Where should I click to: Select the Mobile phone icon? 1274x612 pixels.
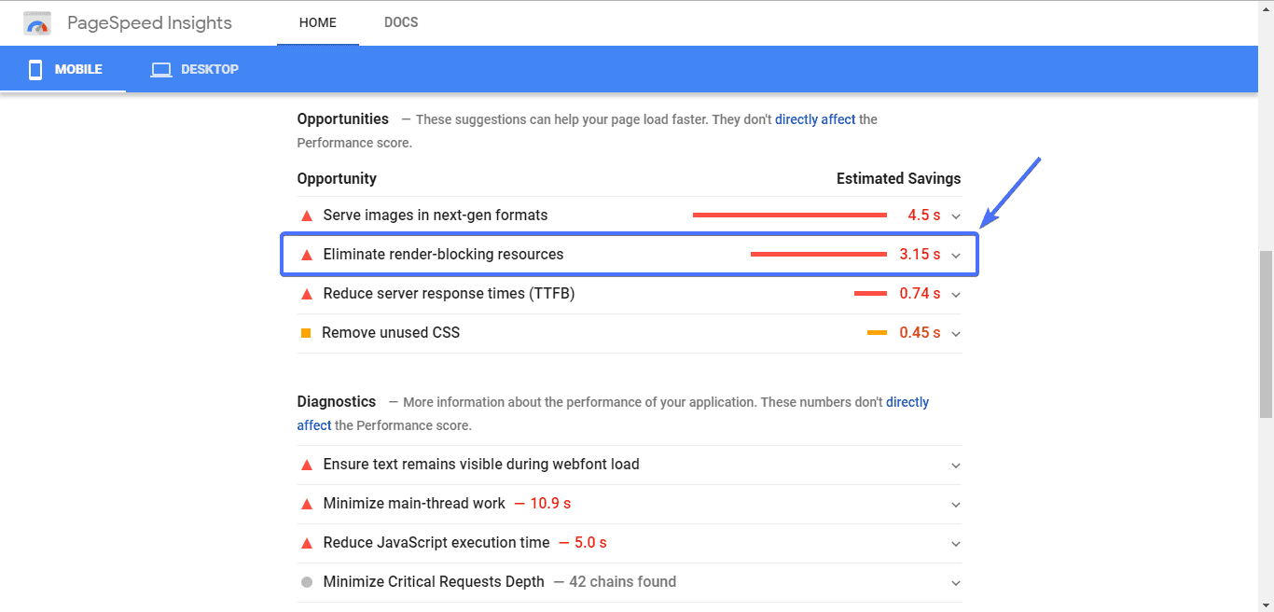click(35, 69)
